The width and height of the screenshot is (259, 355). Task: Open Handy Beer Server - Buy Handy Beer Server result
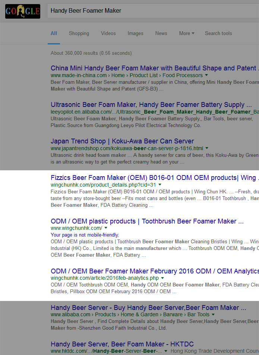point(148,308)
